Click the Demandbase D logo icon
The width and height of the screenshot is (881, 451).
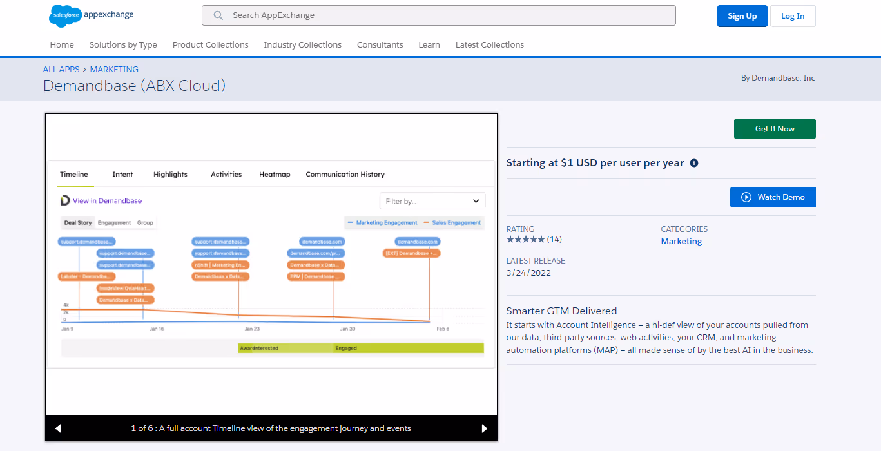click(x=65, y=200)
